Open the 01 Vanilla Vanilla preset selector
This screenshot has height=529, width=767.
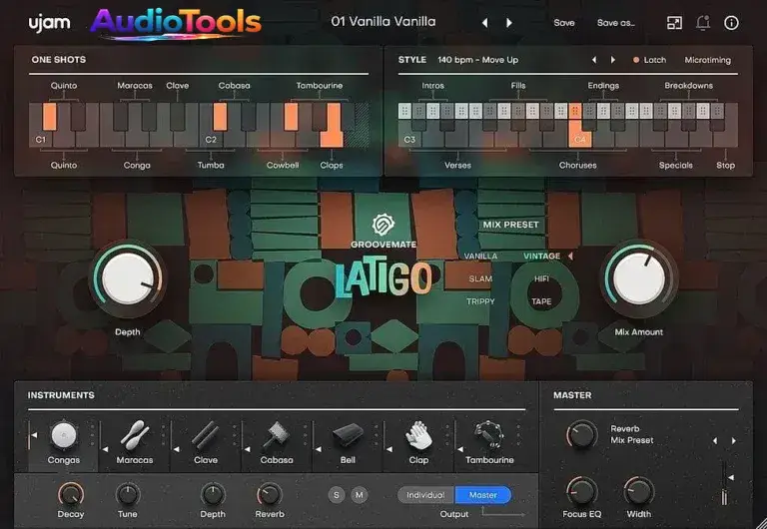tap(383, 22)
